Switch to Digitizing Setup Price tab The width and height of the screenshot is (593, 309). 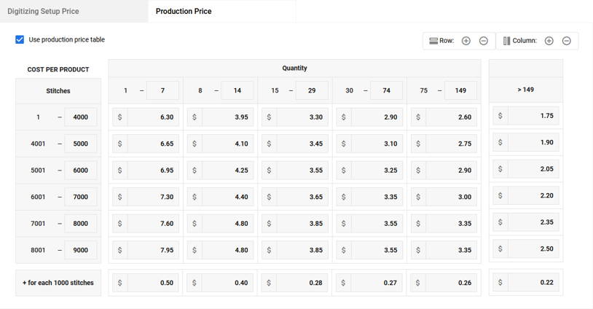coord(43,12)
